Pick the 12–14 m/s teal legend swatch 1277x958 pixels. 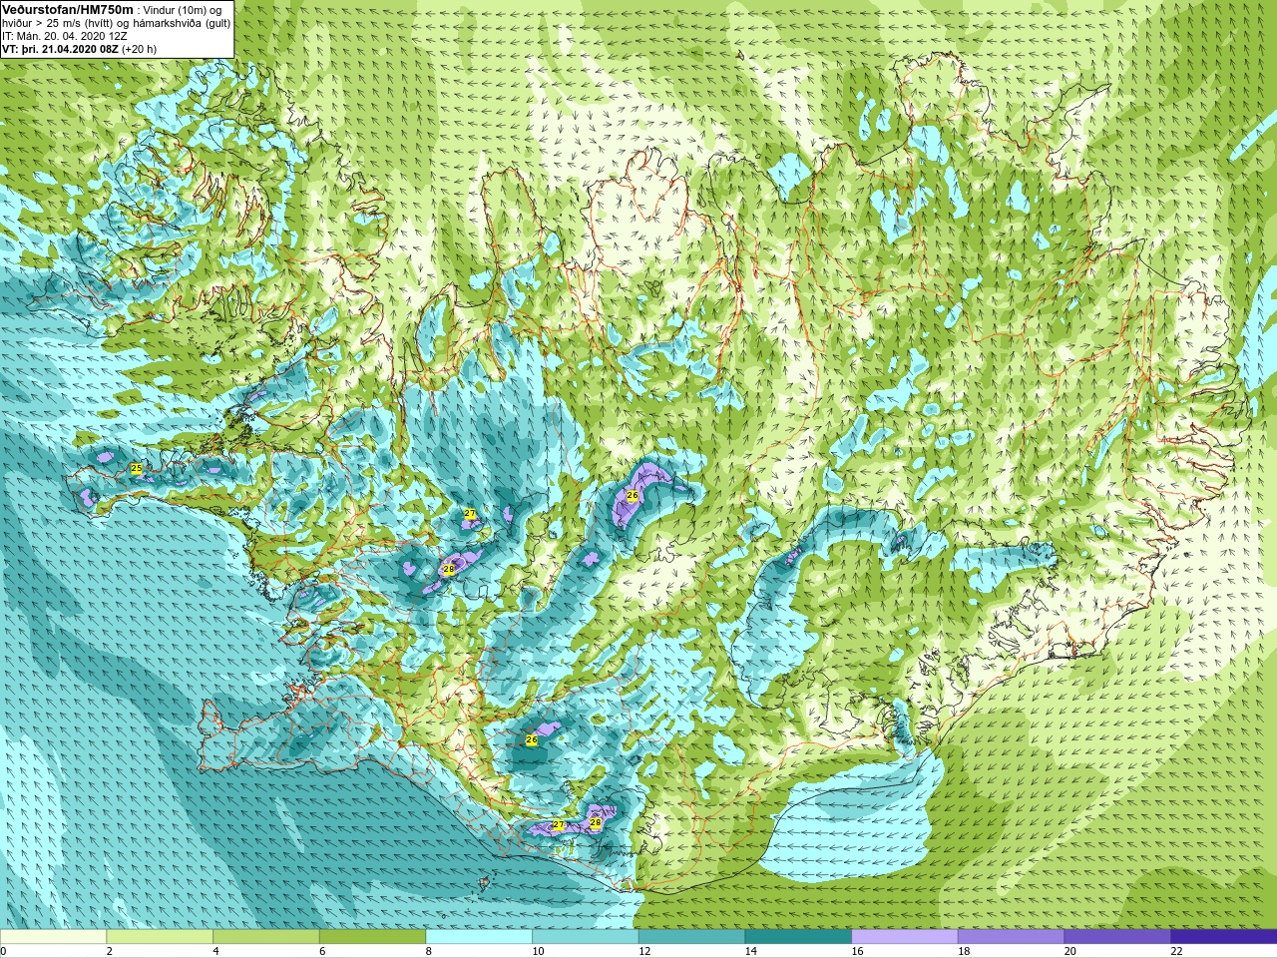[x=691, y=937]
